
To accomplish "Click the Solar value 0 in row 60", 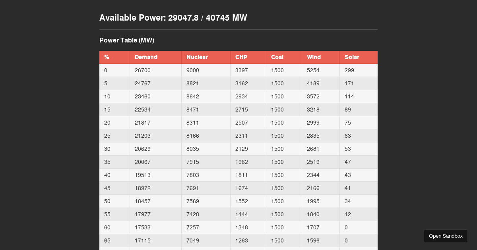I will (x=346, y=227).
